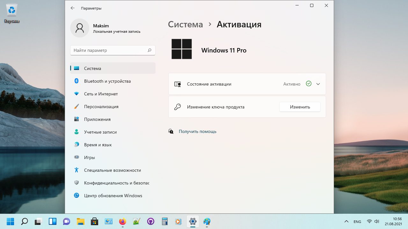Screen dimensions: 408x229
Task: Click the gamepad Игры icon
Action: (76, 157)
